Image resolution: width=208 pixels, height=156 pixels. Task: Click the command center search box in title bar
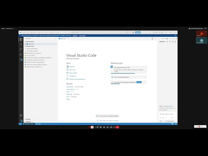pos(98,32)
